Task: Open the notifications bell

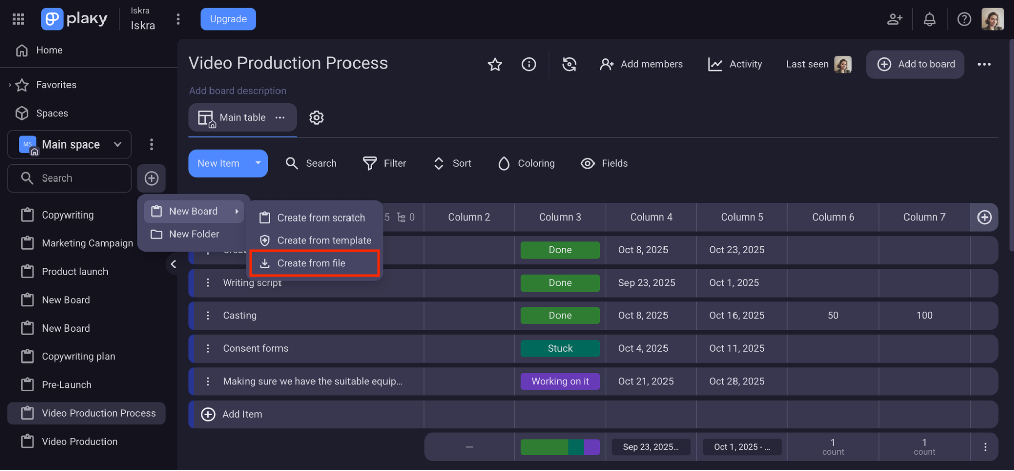Action: tap(929, 19)
